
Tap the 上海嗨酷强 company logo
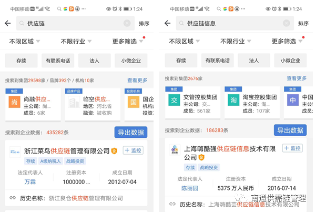pos(175,150)
